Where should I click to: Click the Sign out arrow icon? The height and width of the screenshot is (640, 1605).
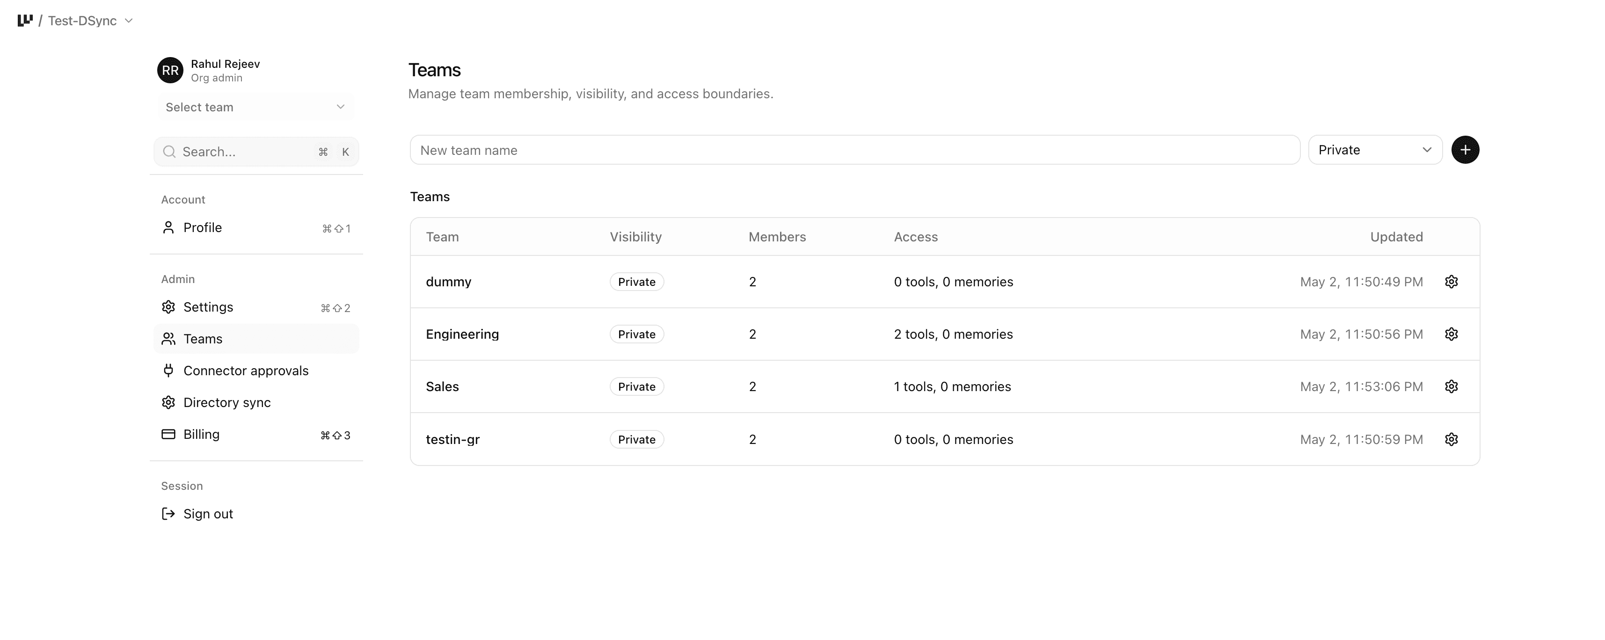[168, 514]
